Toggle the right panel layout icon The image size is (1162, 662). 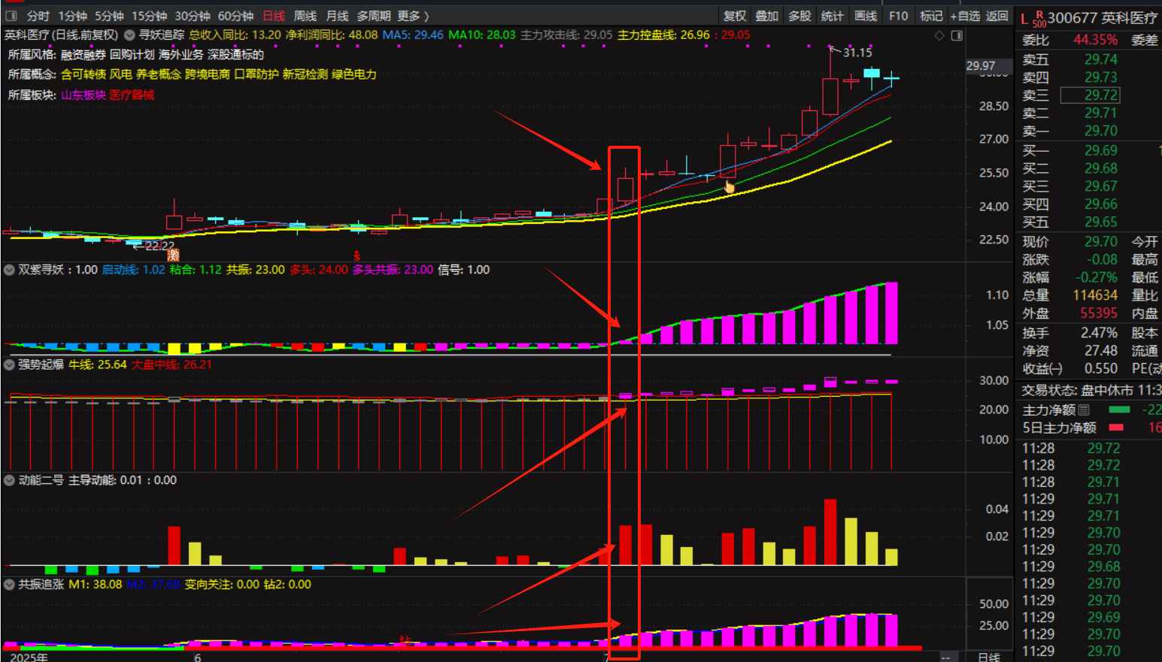957,35
